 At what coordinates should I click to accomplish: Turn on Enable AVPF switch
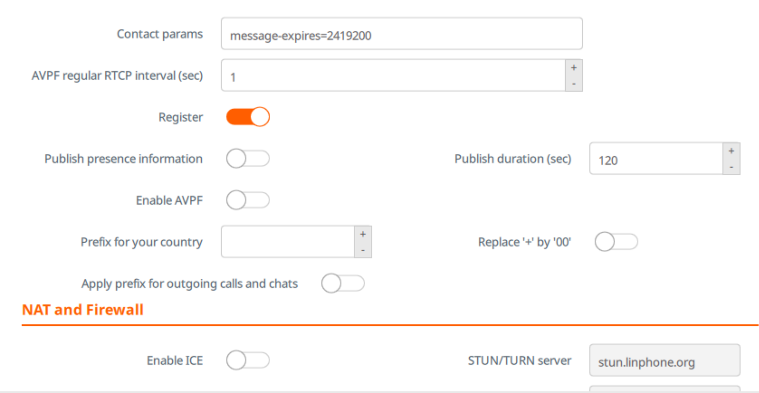click(248, 200)
